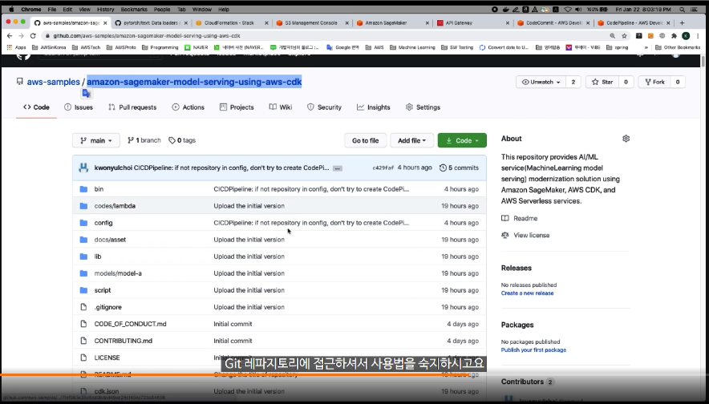The height and width of the screenshot is (404, 709).
Task: Open the Programming bookmarks folder
Action: [160, 47]
